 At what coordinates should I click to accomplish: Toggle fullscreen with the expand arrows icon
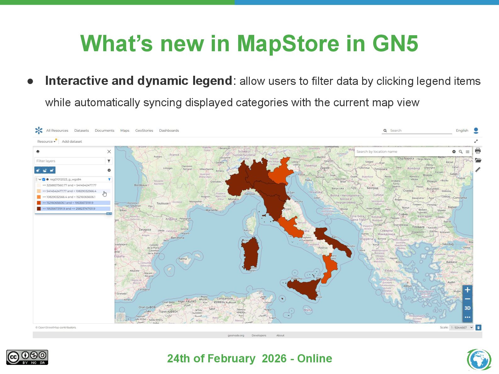tap(476, 141)
